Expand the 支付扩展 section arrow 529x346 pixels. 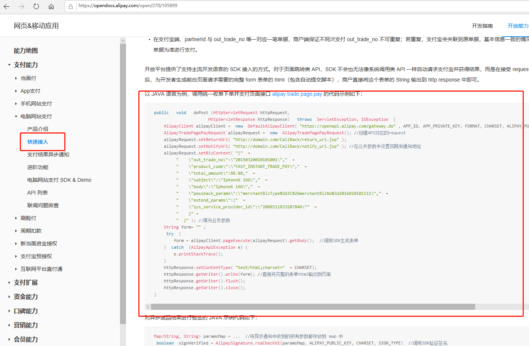point(9,282)
